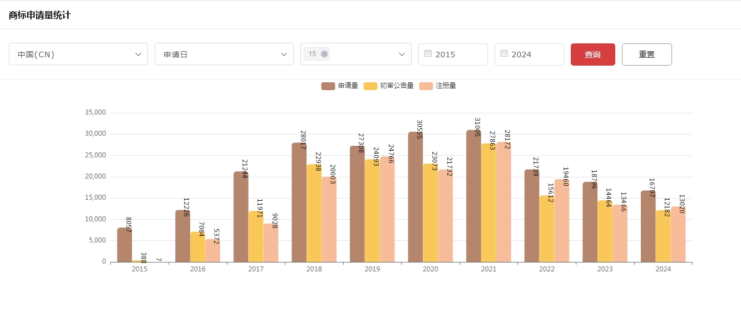Click the 2016 初审公告量 bar labeled 7084
Viewport: 741px width, 312px height.
[x=197, y=247]
